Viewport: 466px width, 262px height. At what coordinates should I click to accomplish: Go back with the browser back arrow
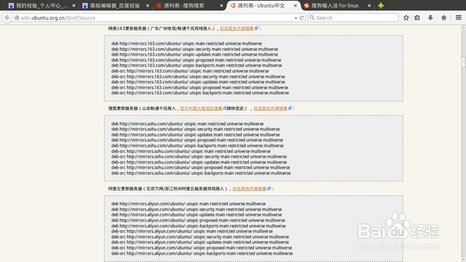point(7,18)
